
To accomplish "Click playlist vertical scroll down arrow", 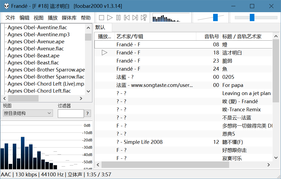I will point(276,158).
